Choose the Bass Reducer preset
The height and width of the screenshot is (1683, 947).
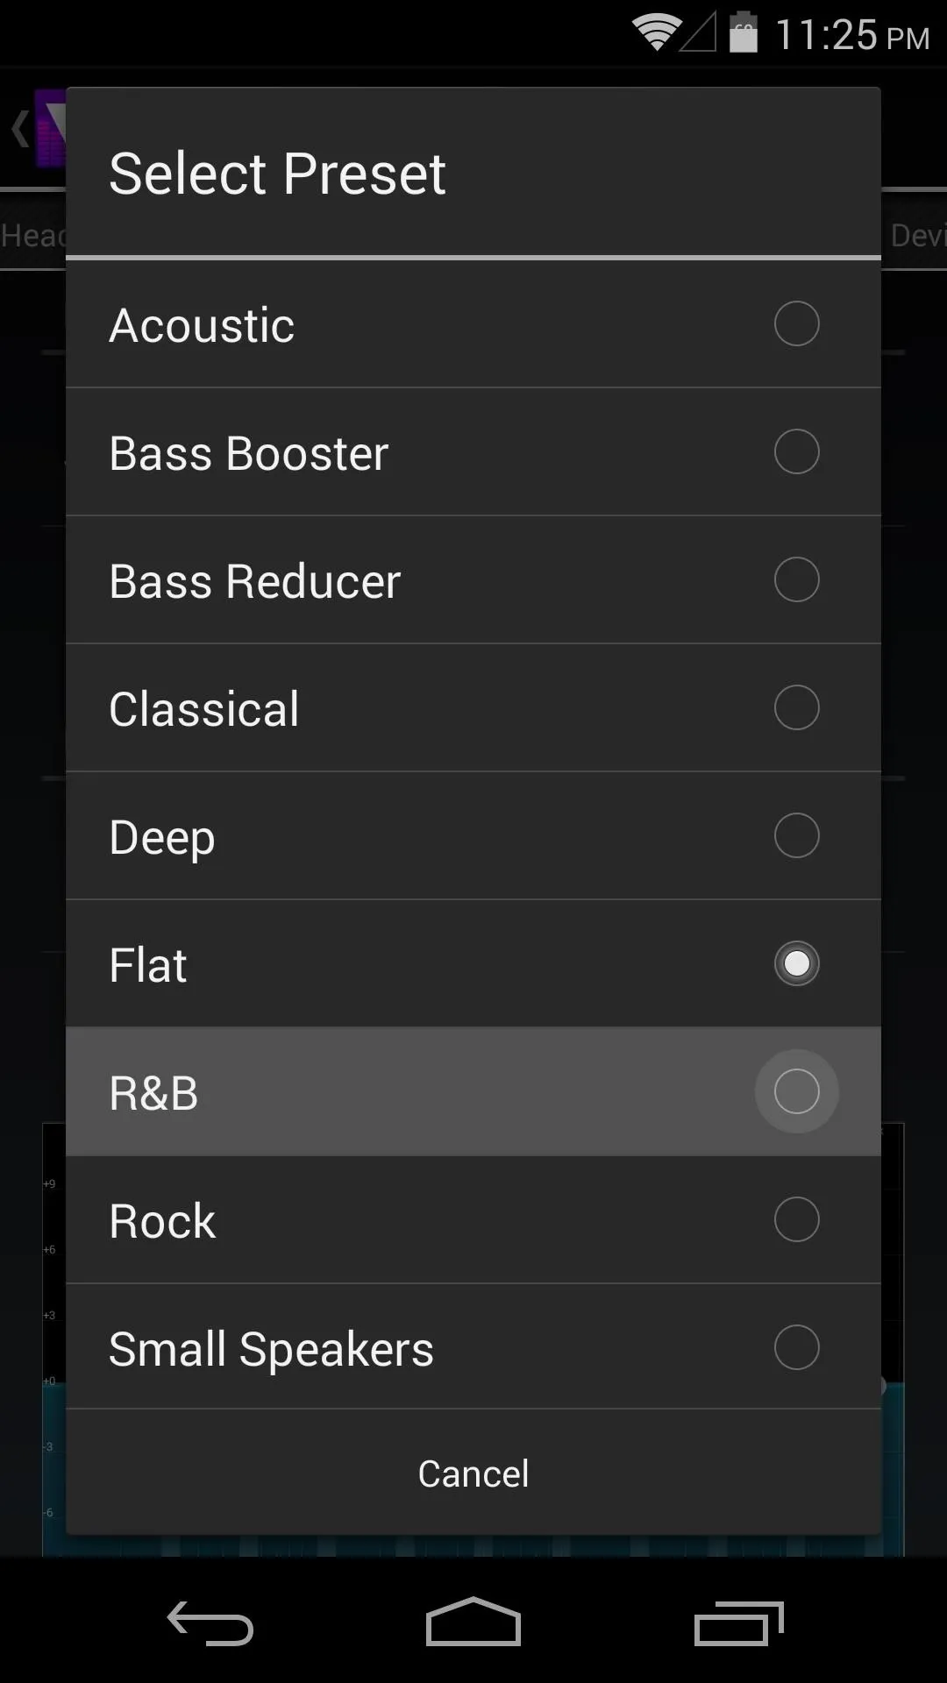point(473,580)
